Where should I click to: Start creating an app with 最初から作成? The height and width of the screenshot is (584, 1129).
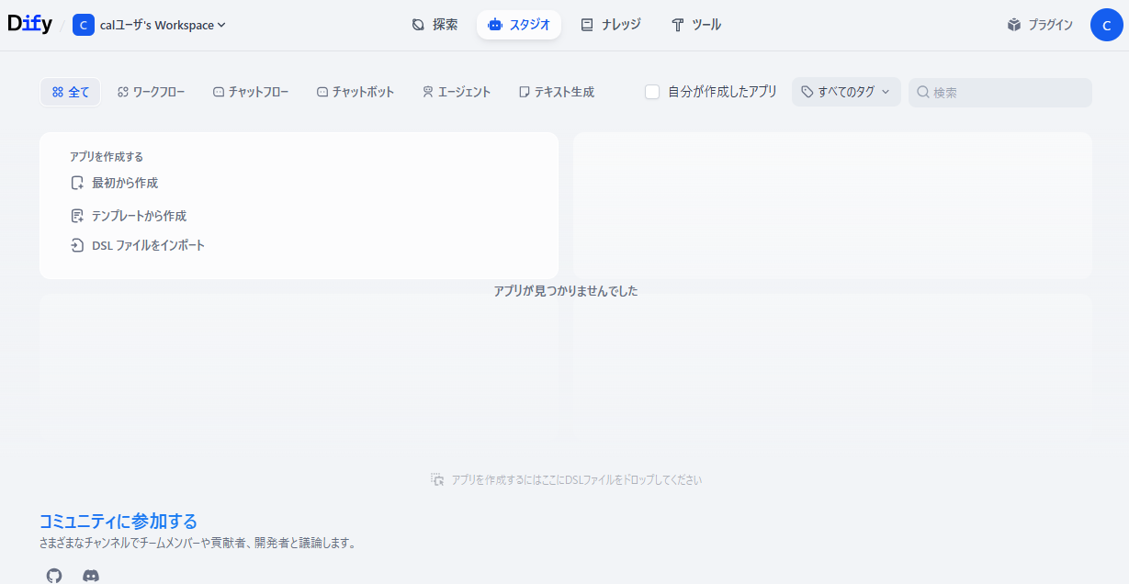pos(123,183)
